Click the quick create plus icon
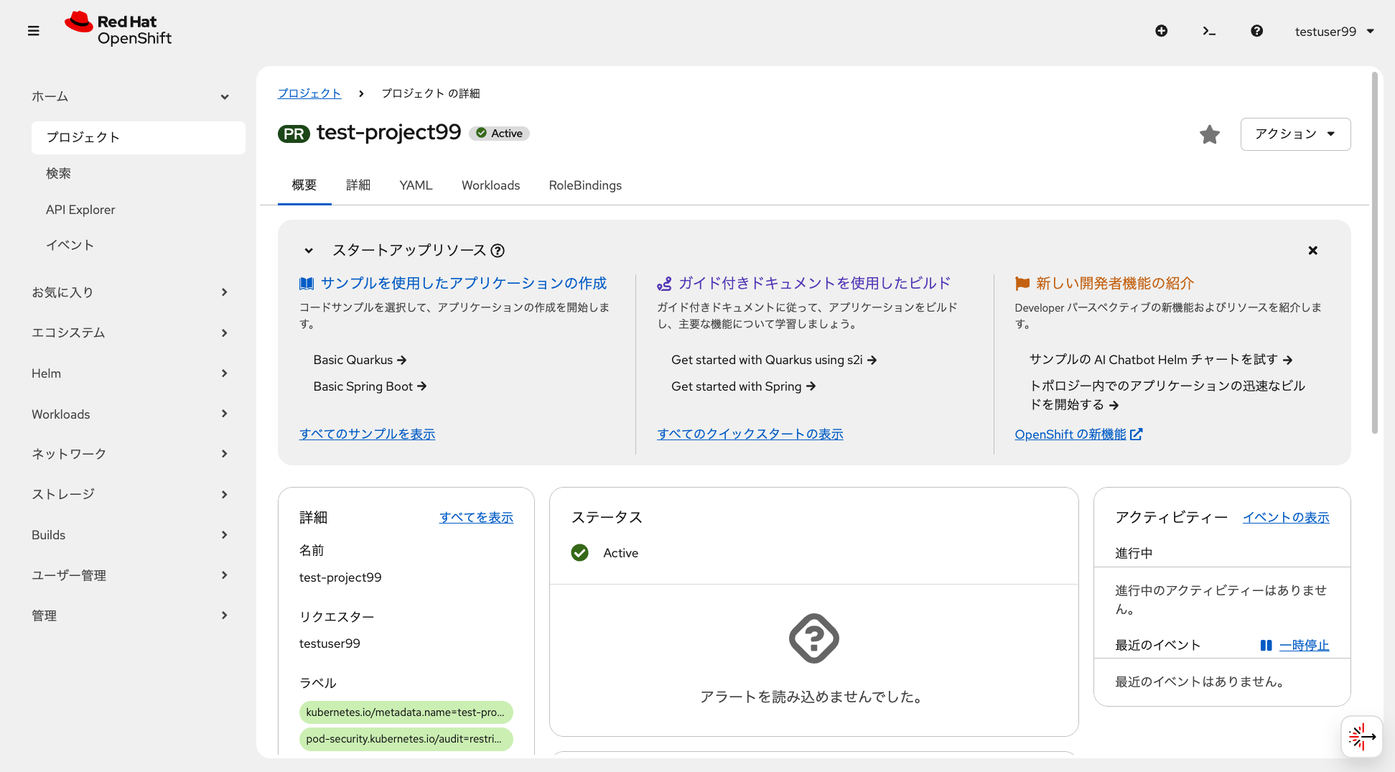The image size is (1395, 772). 1162,31
